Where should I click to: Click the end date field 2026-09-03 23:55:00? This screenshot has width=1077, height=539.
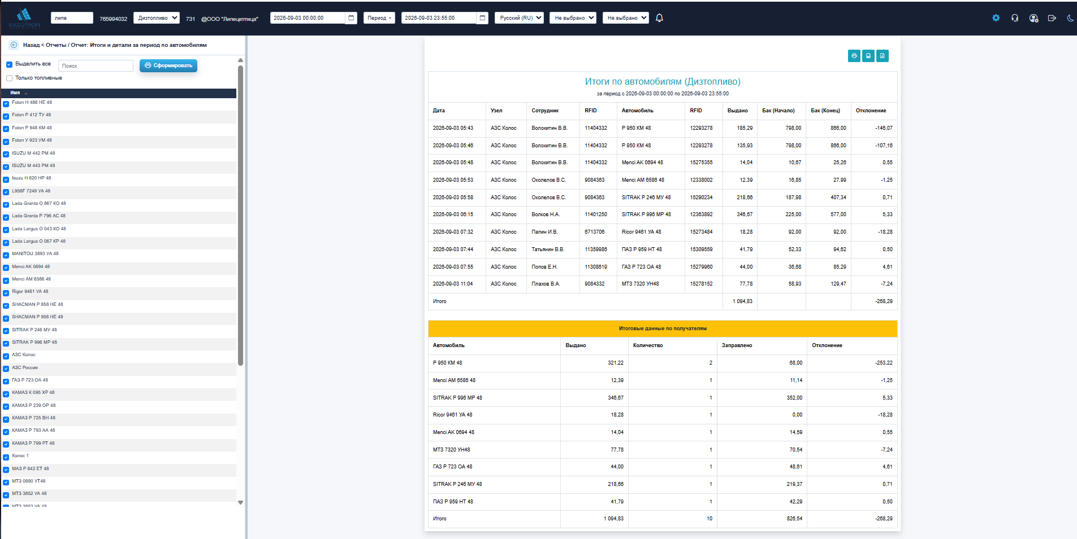(439, 18)
